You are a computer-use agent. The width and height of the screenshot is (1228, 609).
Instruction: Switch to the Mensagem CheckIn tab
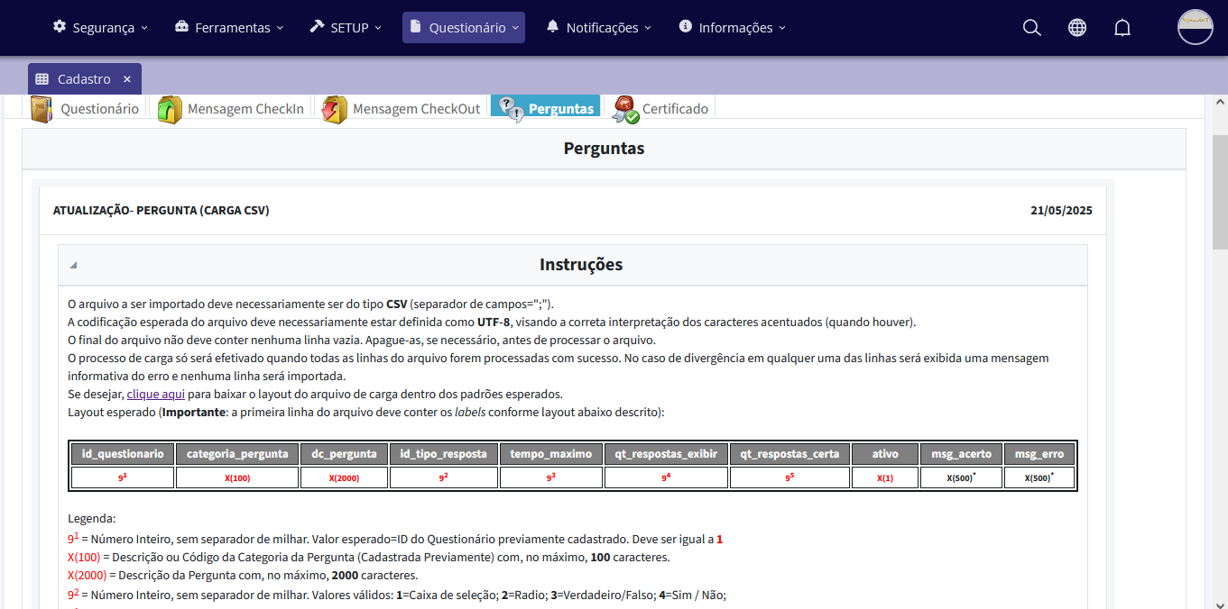(233, 108)
